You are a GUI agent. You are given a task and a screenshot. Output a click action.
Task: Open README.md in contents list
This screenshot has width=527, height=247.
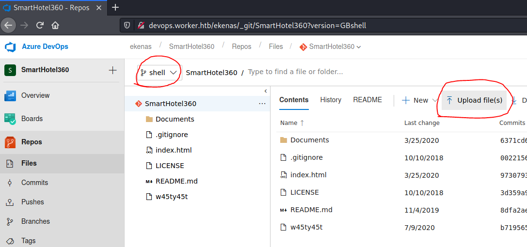pyautogui.click(x=311, y=210)
